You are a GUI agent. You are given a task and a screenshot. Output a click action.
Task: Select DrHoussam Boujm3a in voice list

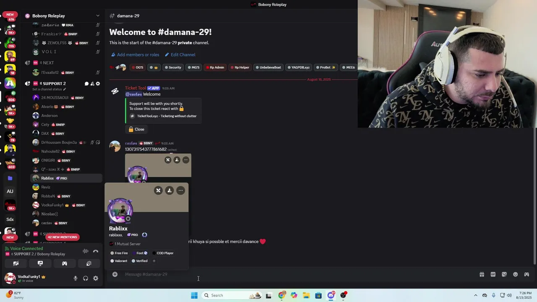pos(66,143)
